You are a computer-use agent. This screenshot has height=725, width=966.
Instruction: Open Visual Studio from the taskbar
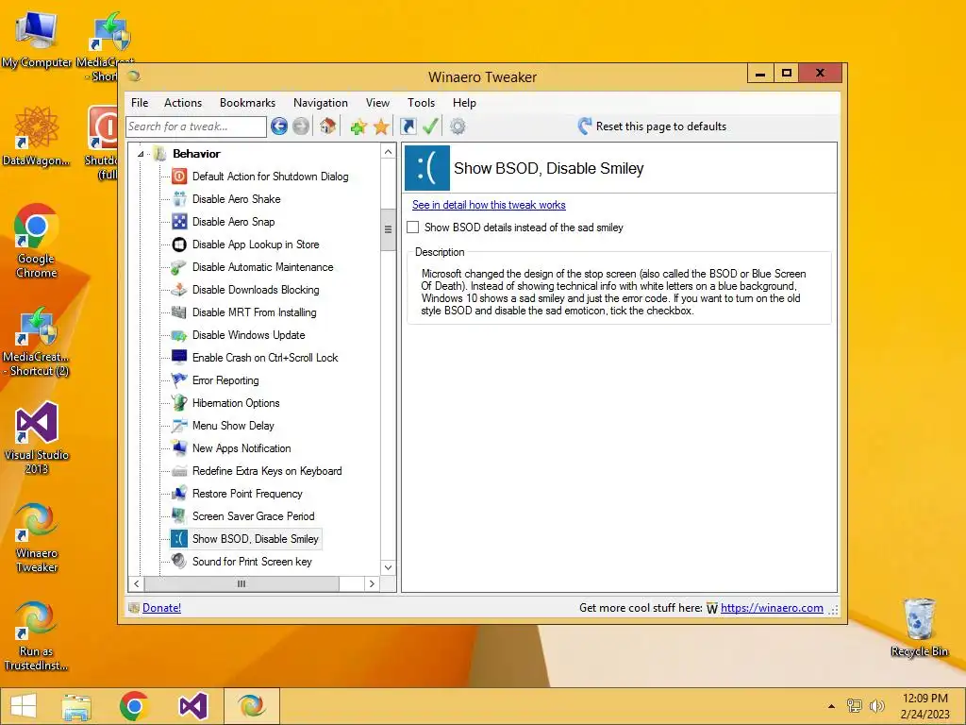[192, 706]
